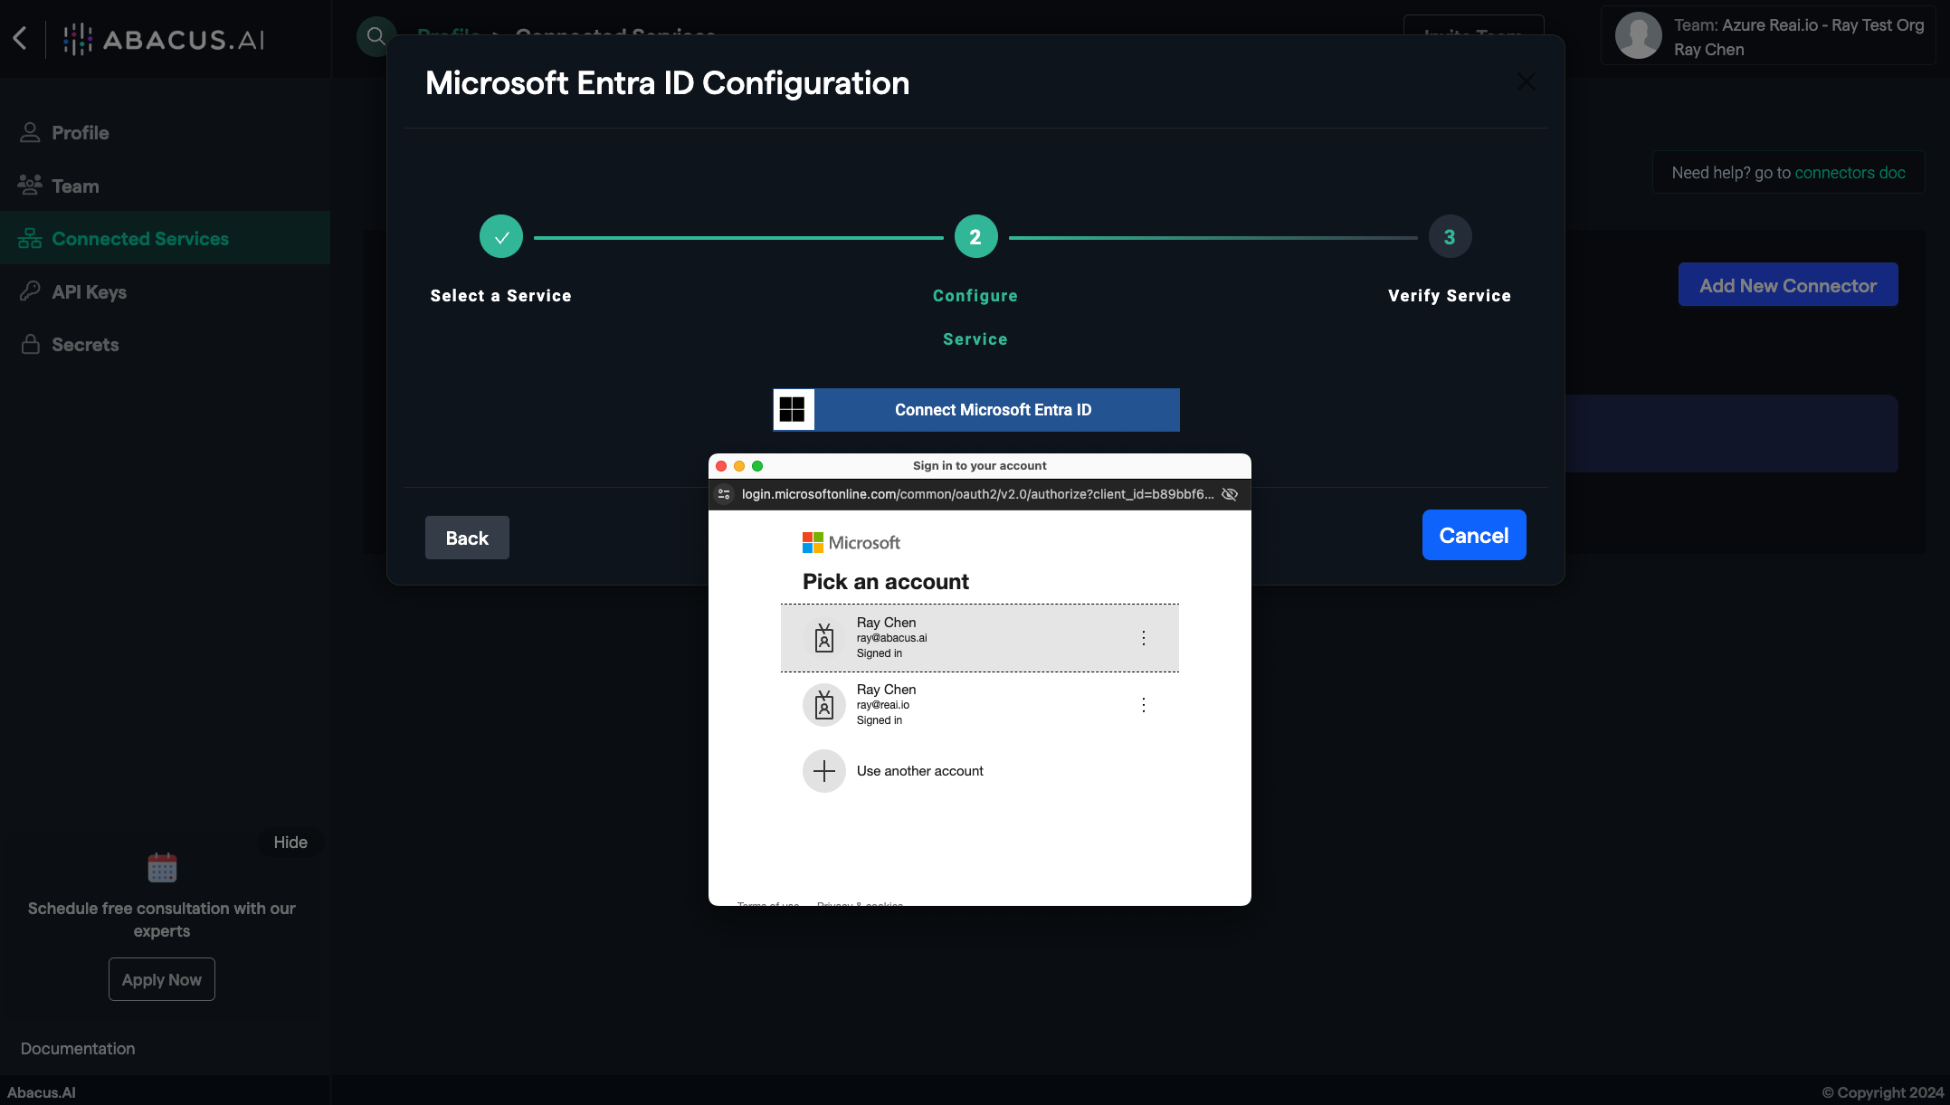
Task: Click the Secrets sidebar icon
Action: [x=28, y=344]
